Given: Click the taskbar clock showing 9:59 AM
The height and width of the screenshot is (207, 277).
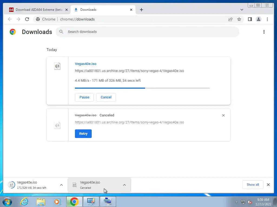Looking at the screenshot, I should [263, 202].
